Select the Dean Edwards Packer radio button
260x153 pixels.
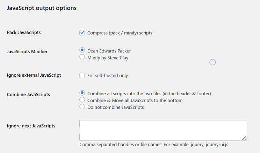pos(82,50)
